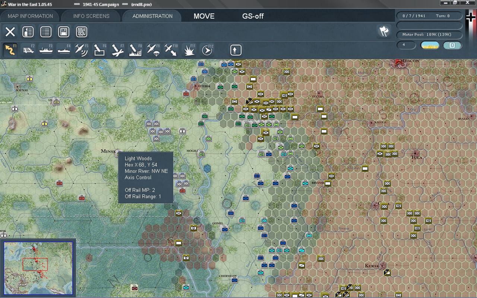Select the F1 move mode icon
477x298 pixels.
coord(10,50)
